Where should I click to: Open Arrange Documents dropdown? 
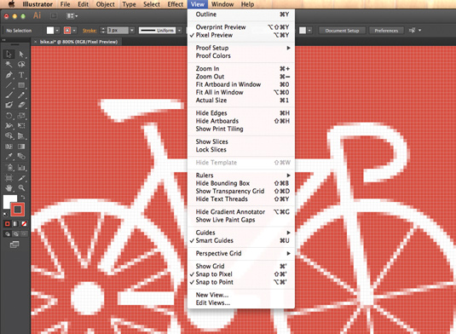point(72,15)
